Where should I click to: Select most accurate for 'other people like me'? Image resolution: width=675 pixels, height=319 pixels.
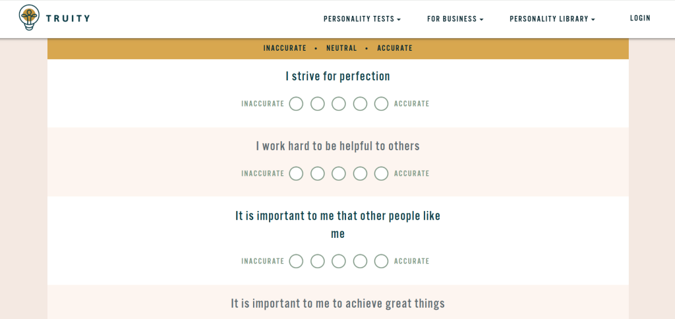[x=381, y=261]
